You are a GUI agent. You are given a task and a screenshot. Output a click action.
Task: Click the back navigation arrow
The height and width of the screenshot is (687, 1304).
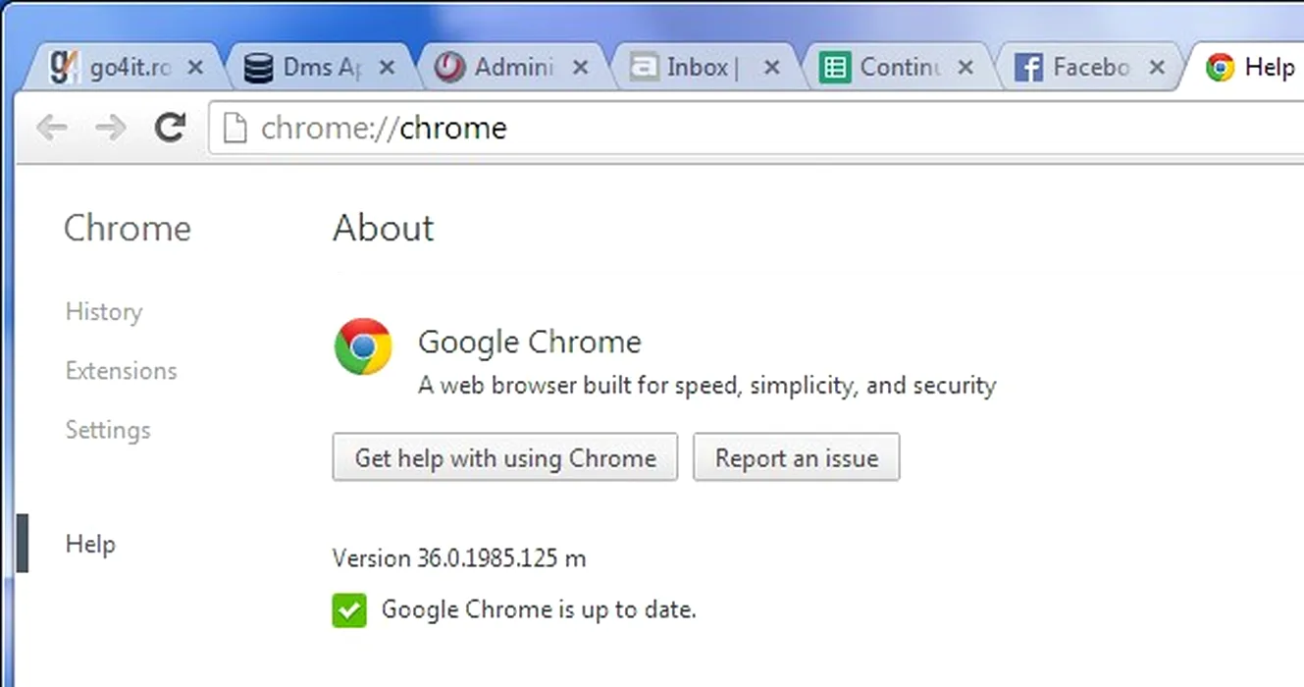tap(52, 128)
